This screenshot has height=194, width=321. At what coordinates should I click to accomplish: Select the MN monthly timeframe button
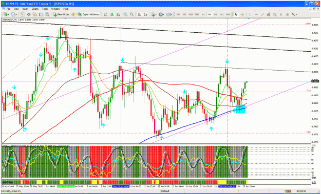(228, 14)
